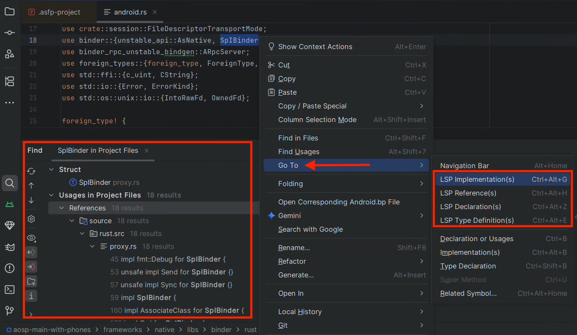This screenshot has height=335, width=577.
Task: Open the Problems tool window
Action: click(9, 268)
